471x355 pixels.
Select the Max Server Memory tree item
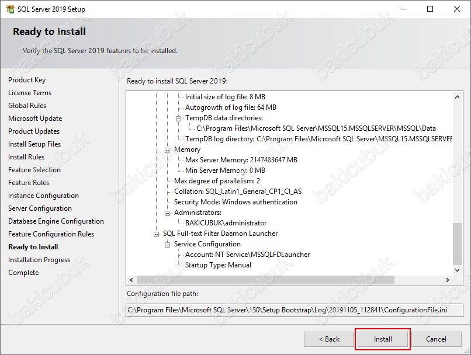coord(241,160)
